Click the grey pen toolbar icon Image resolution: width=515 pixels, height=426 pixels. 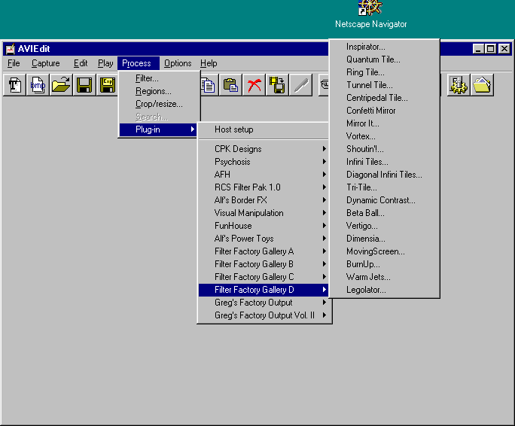tap(300, 85)
